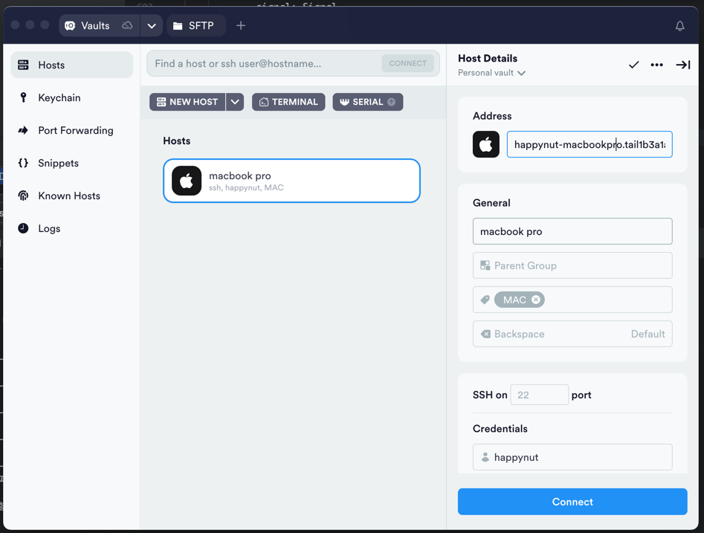704x533 pixels.
Task: Click the Apple icon beside the address field
Action: point(486,144)
